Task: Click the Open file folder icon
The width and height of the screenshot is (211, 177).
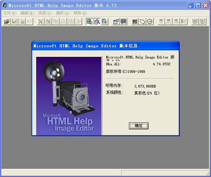Action: pos(7,22)
